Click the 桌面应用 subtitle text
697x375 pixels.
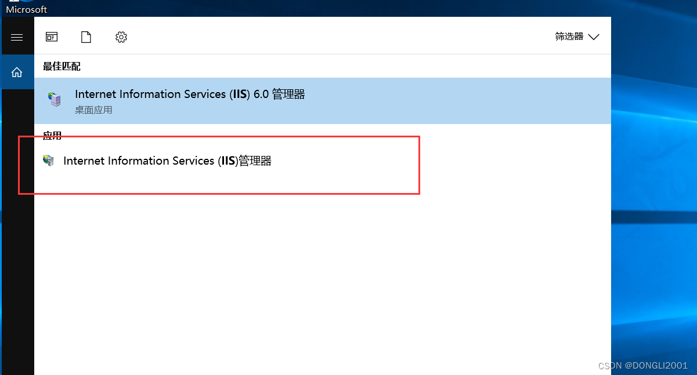(x=93, y=110)
